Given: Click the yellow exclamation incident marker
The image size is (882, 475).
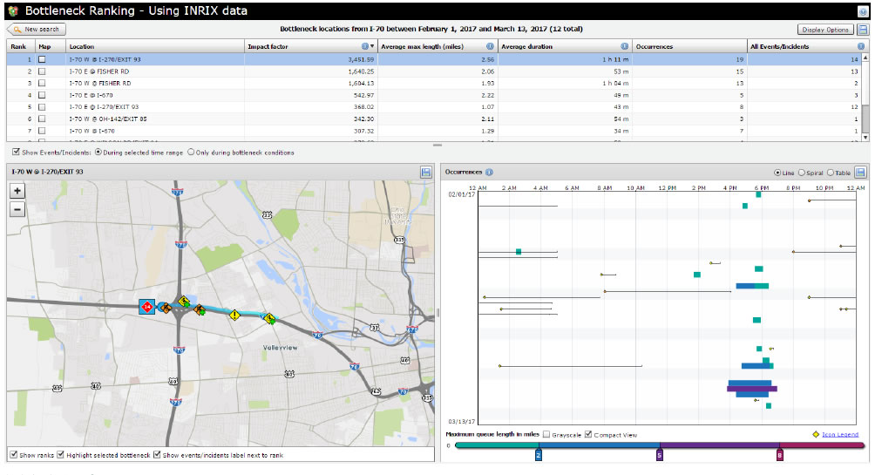Looking at the screenshot, I should coord(234,315).
